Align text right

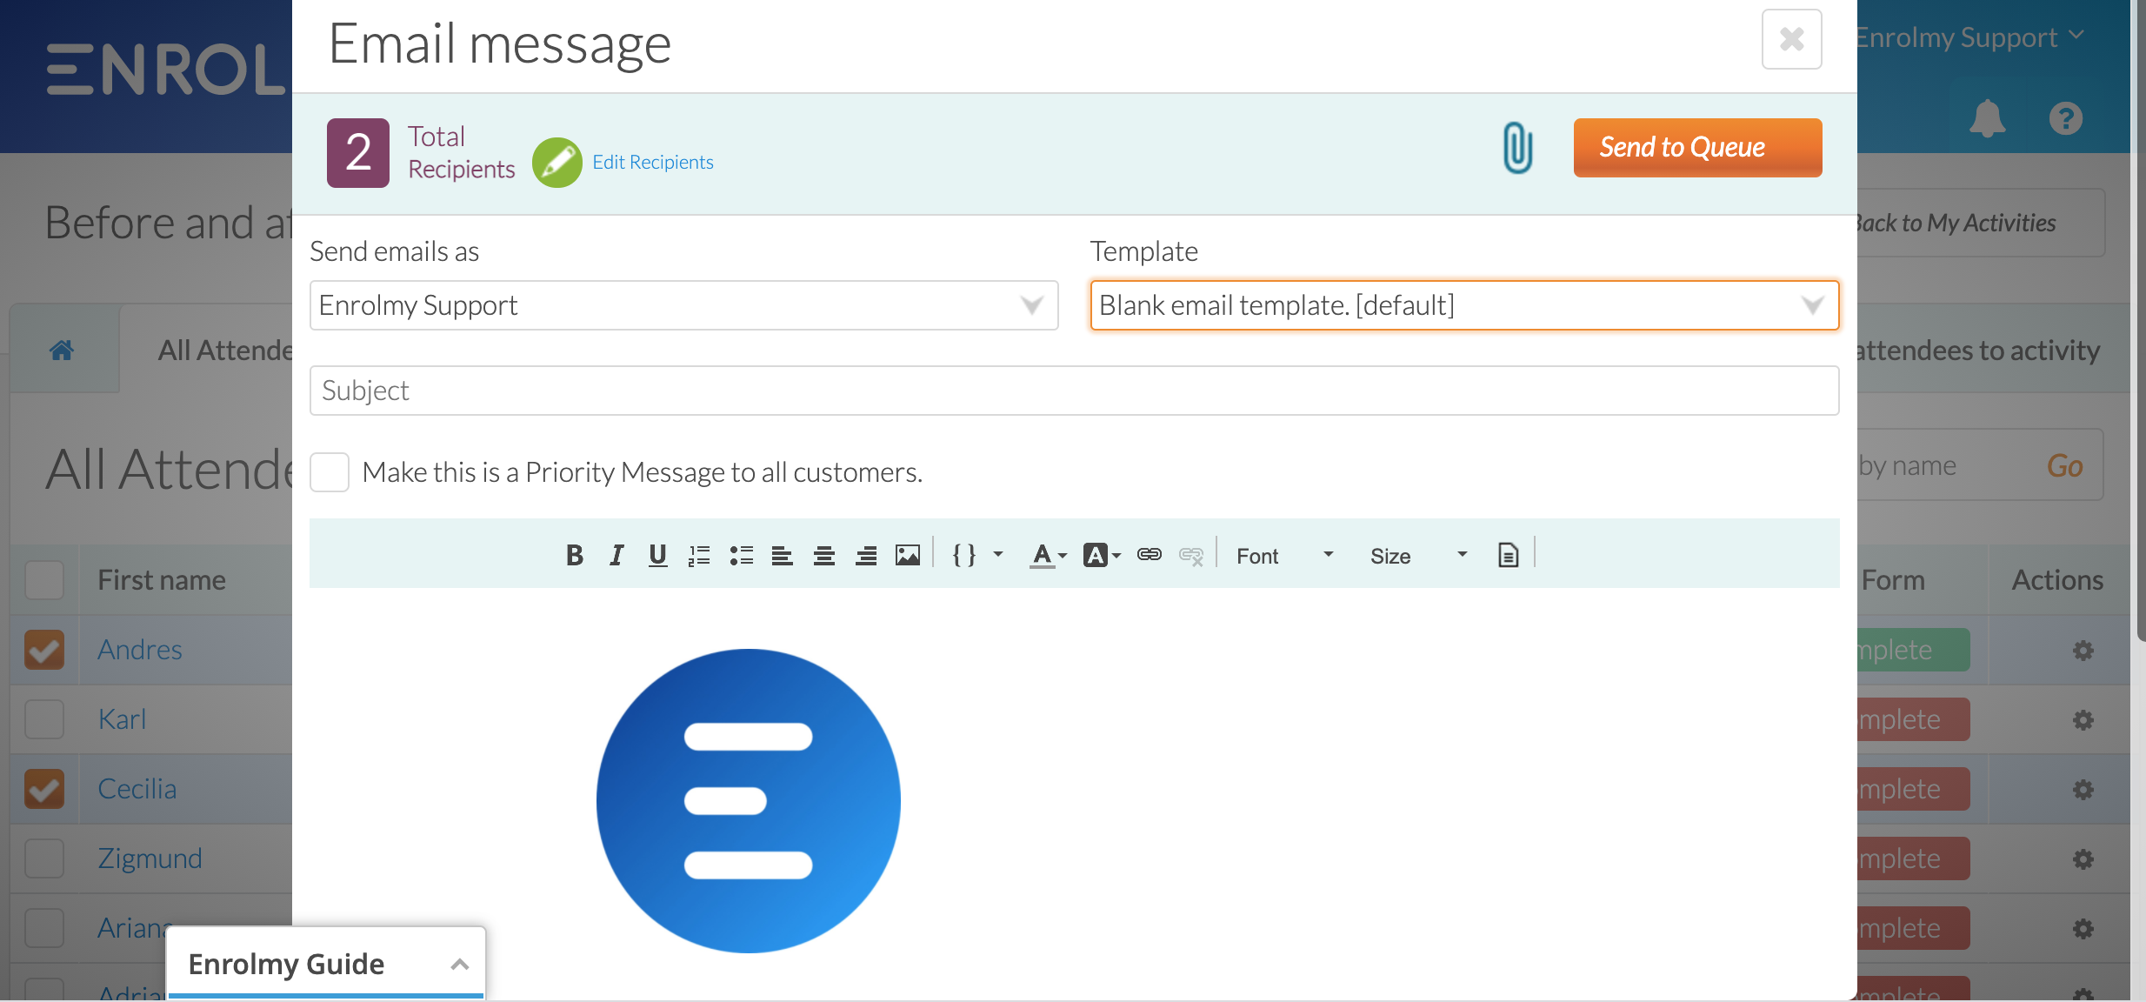[866, 555]
